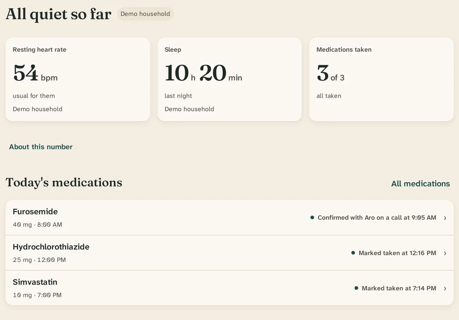The width and height of the screenshot is (459, 320).
Task: Open the All medications link
Action: tap(420, 184)
